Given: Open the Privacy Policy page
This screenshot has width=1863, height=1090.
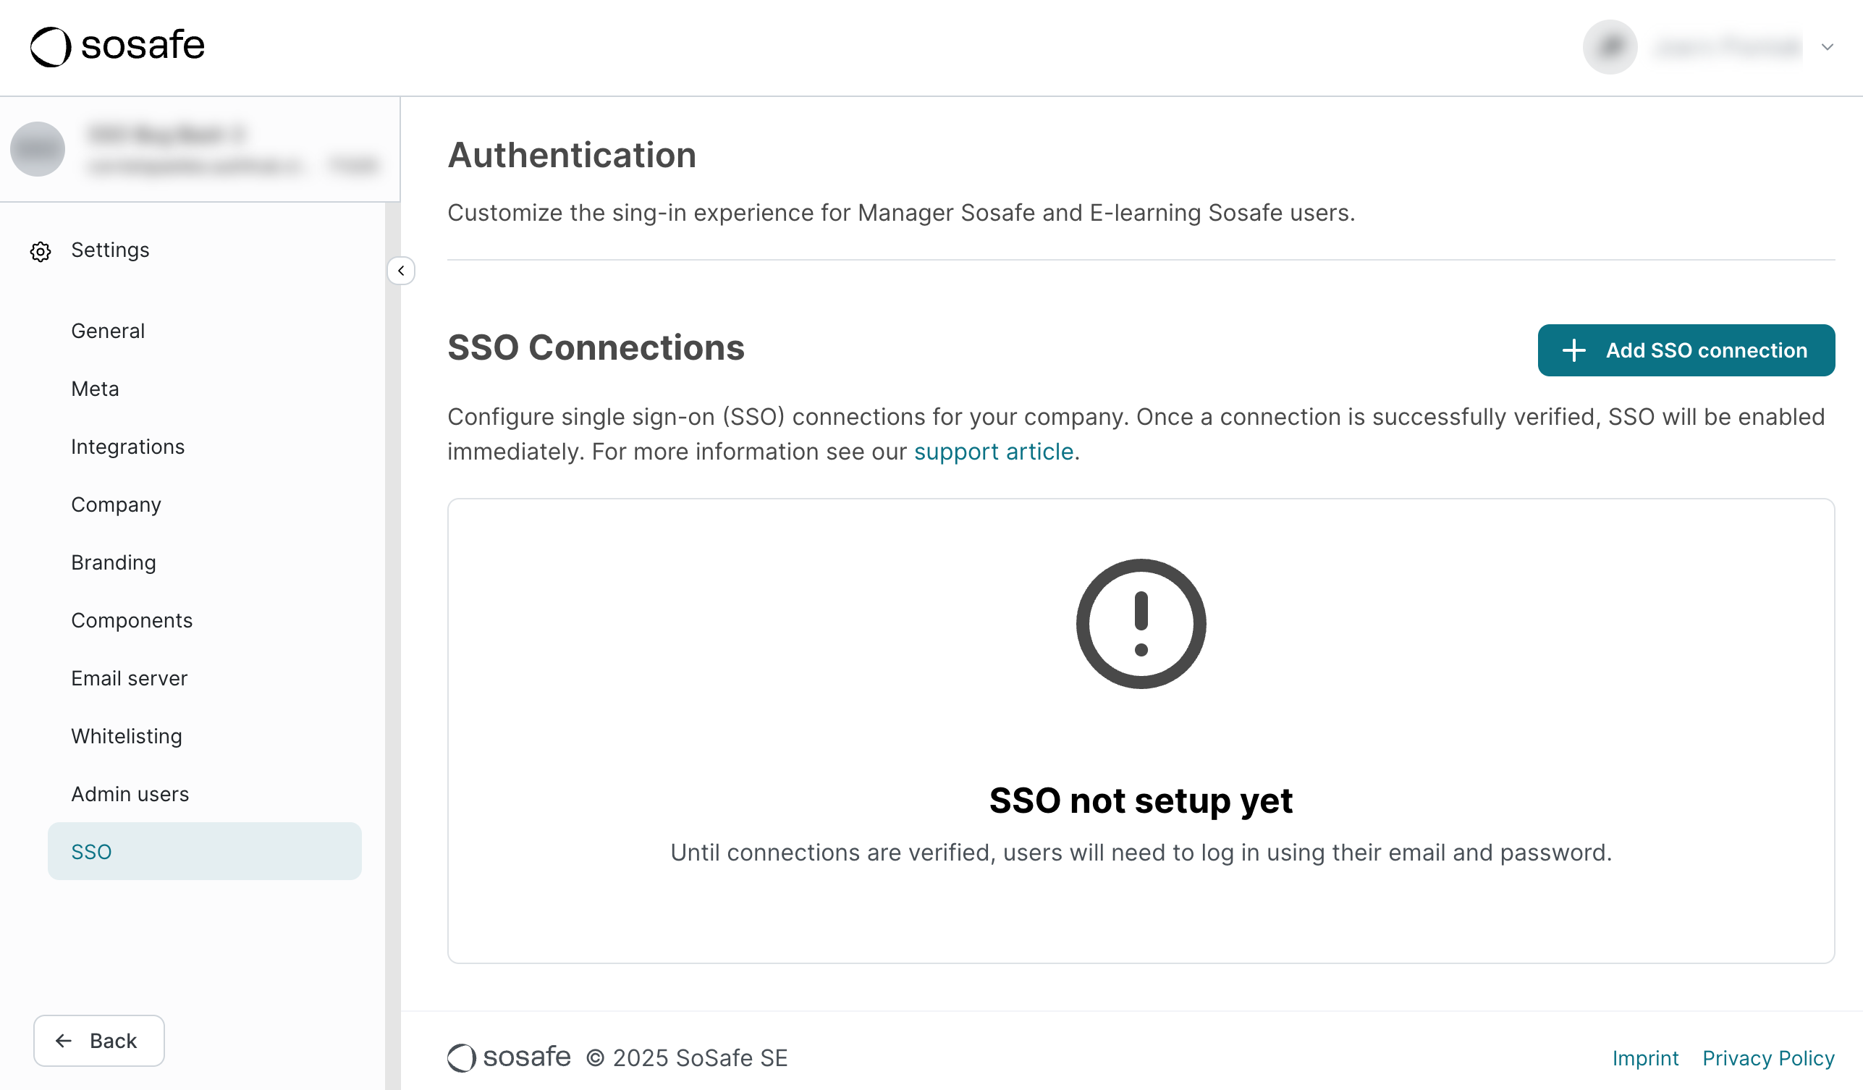Looking at the screenshot, I should click(x=1768, y=1057).
